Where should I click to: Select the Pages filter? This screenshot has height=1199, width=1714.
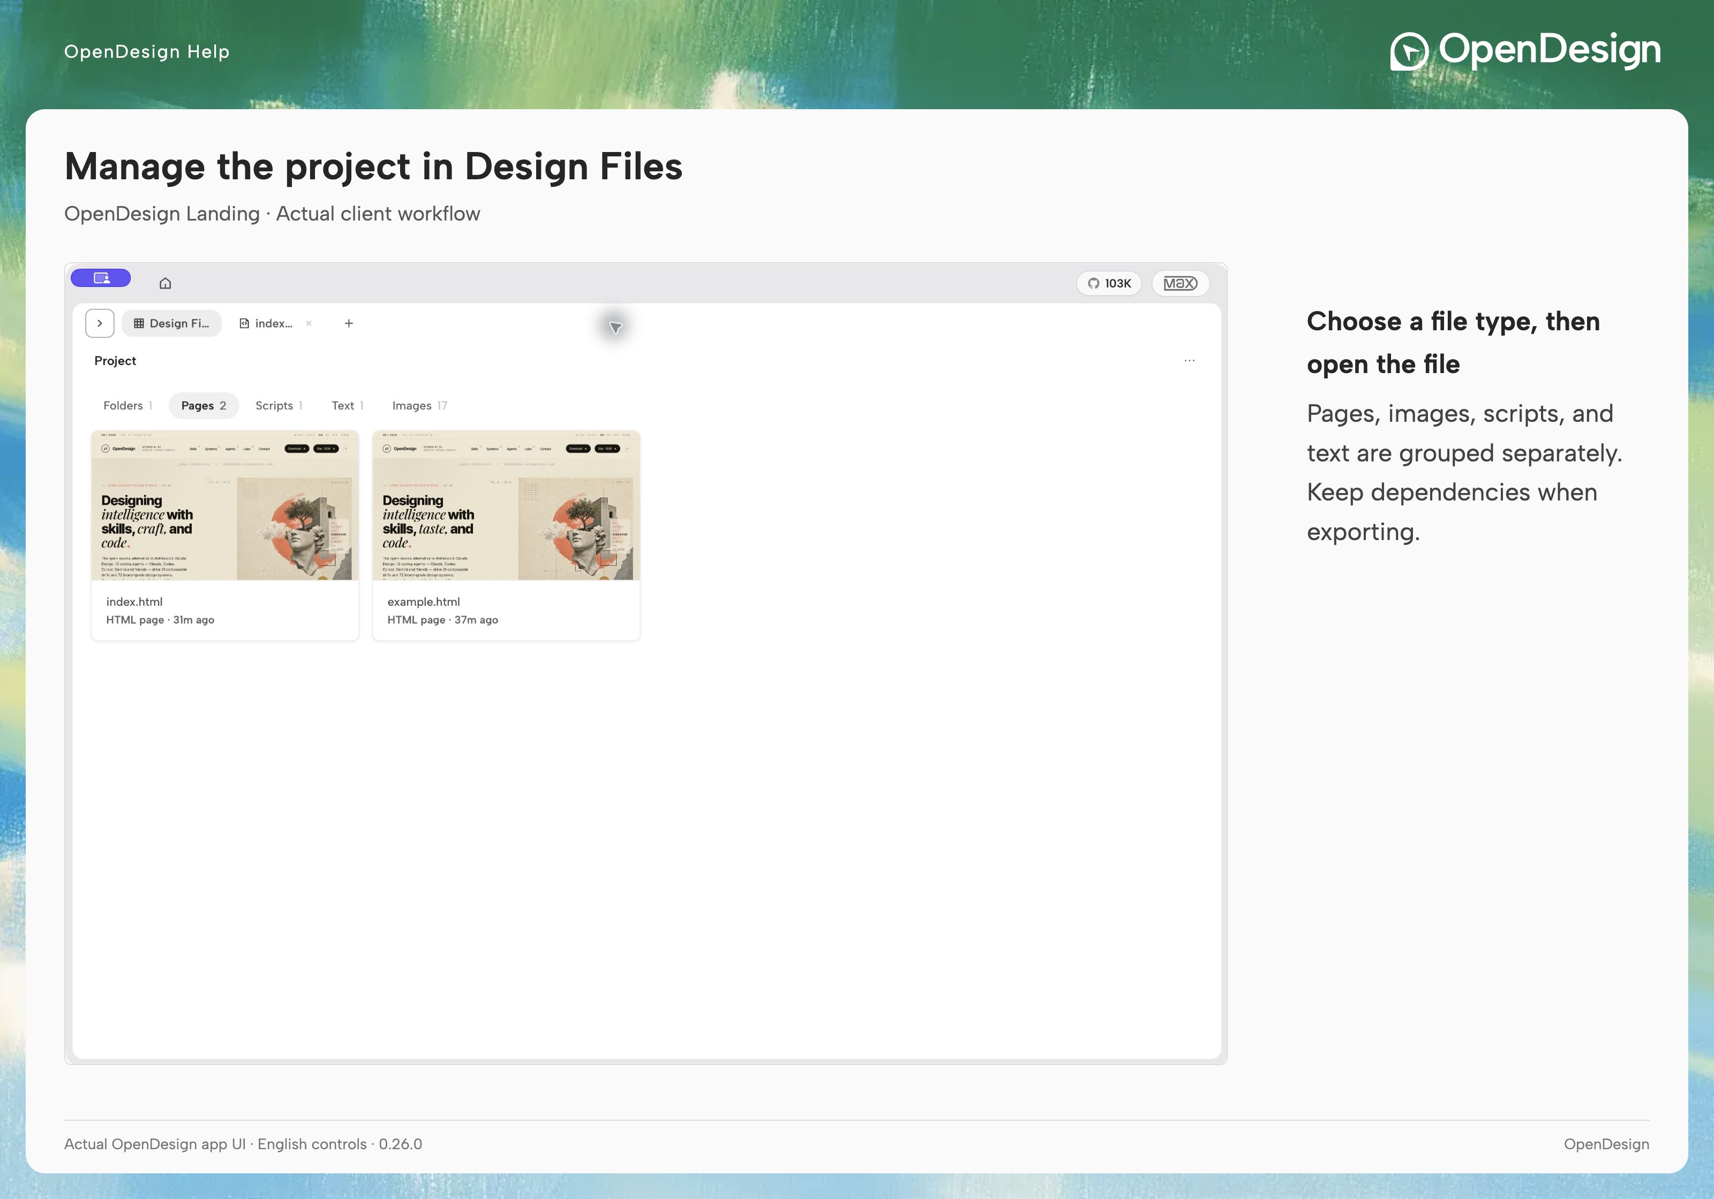coord(203,405)
